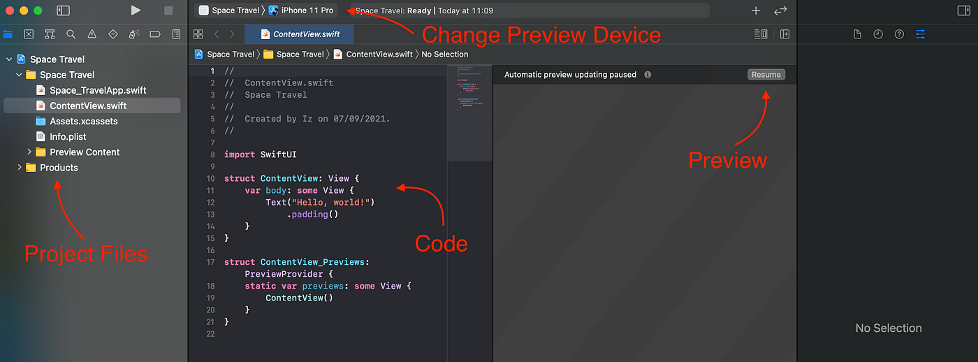The image size is (978, 362).
Task: Go back with editor left chevron
Action: click(x=217, y=34)
